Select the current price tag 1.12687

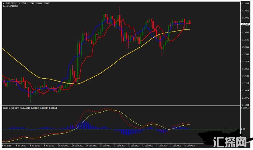[245, 24]
